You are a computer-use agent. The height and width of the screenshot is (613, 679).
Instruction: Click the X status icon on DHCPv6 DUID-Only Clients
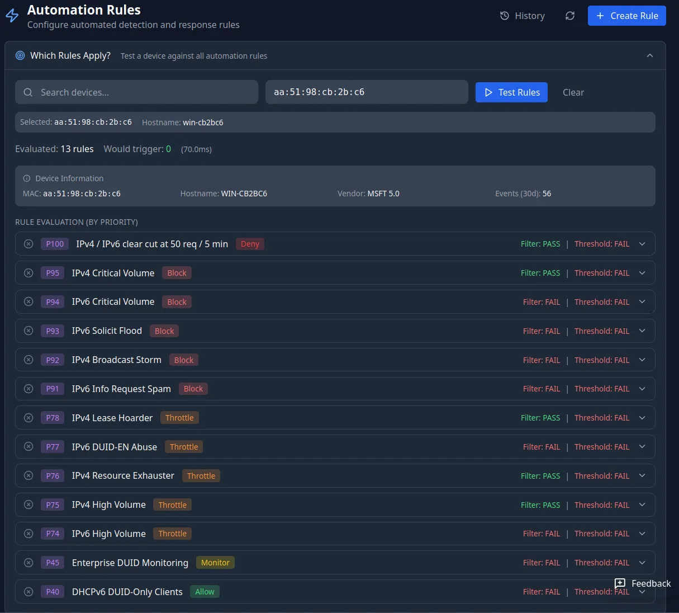click(x=29, y=592)
